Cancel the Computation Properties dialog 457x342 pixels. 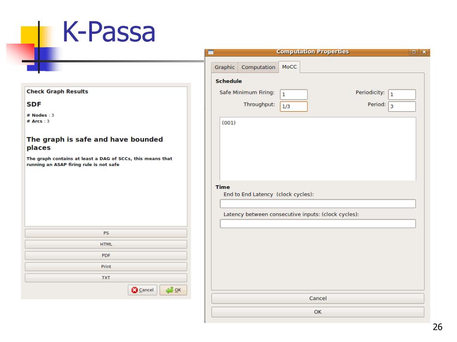pos(318,298)
